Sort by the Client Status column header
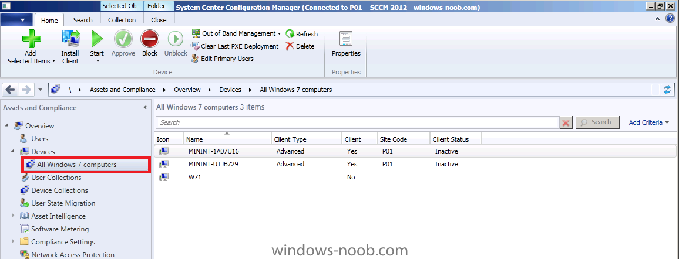 tap(456, 139)
